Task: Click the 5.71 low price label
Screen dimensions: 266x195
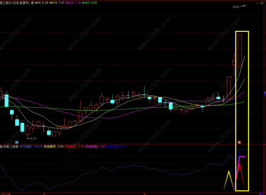Action: coord(33,139)
